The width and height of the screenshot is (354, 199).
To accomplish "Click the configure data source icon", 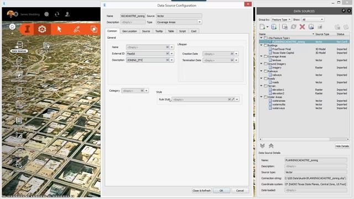I will 285,27.
